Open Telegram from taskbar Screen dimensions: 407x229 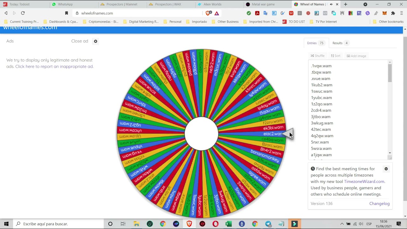pos(268,224)
